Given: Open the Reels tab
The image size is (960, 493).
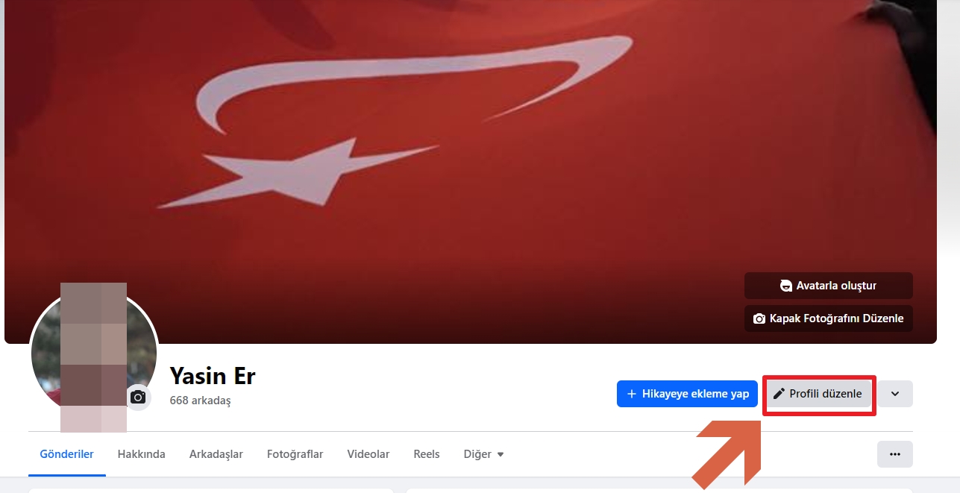Looking at the screenshot, I should click(427, 454).
